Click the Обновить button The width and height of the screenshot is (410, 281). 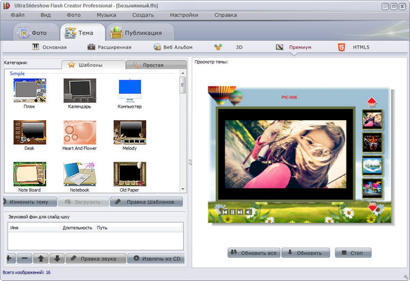point(305,252)
